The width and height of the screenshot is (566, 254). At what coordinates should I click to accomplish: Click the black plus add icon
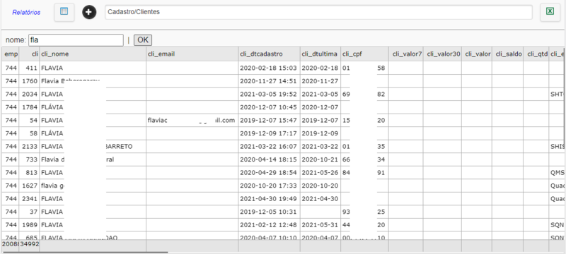(x=89, y=12)
